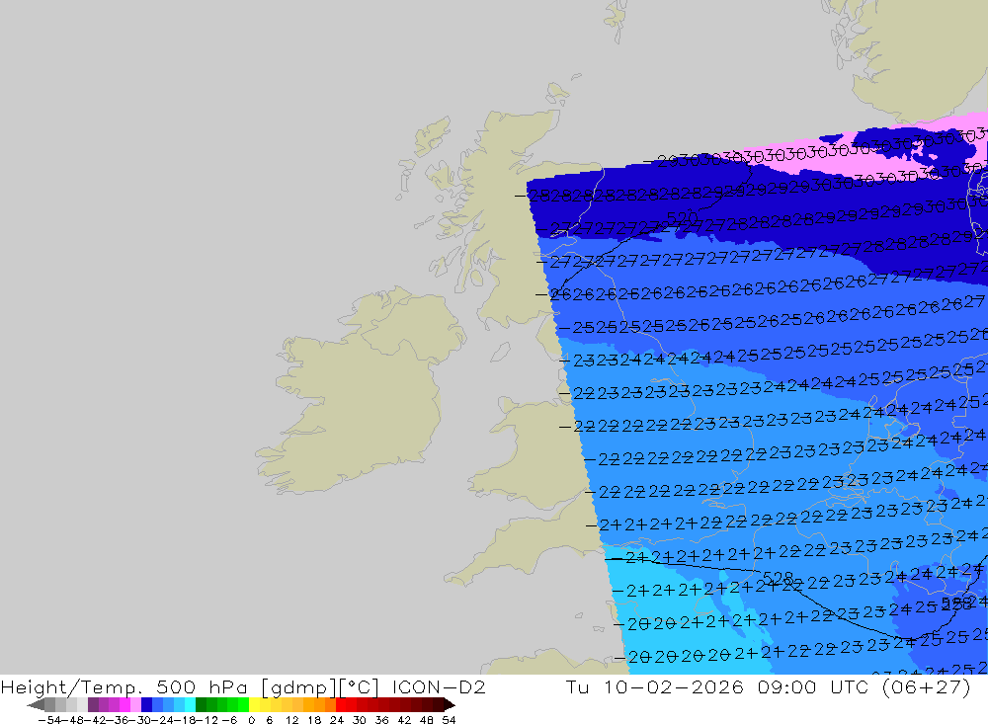Click the '-30' tick on the colour scale
This screenshot has width=988, height=724.
pyautogui.click(x=141, y=720)
